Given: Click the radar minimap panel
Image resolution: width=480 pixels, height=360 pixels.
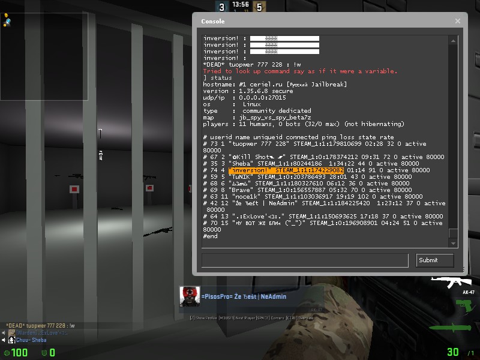Looking at the screenshot, I should pos(44,46).
